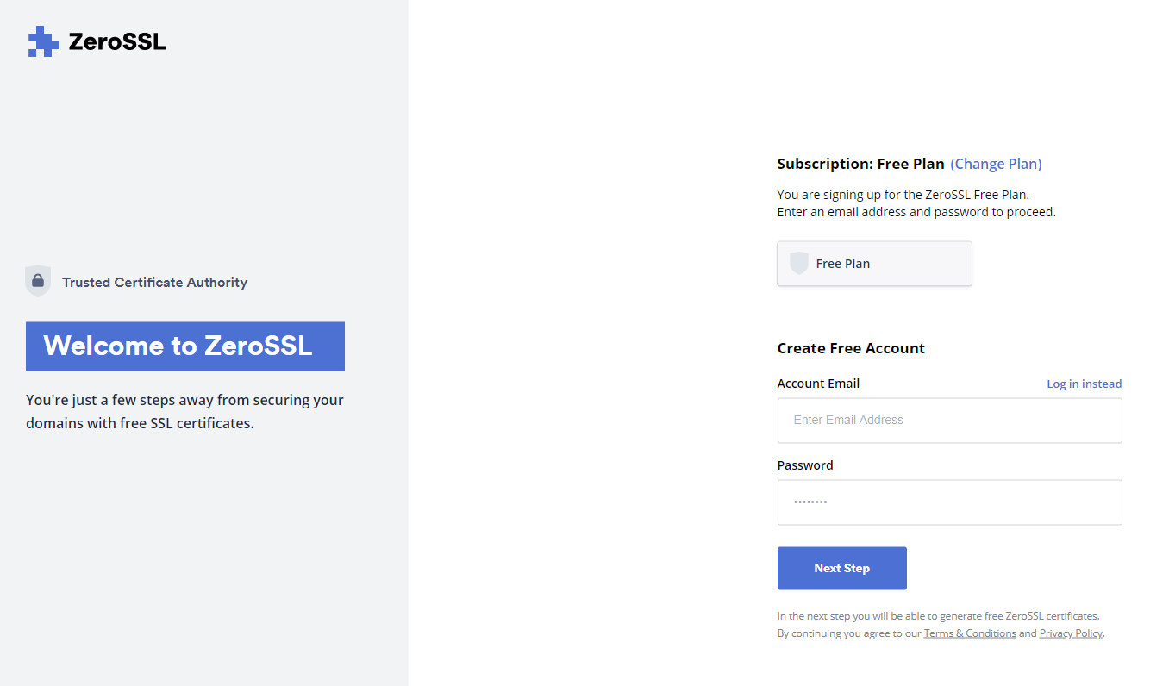Click the Create Free Account heading

[851, 348]
